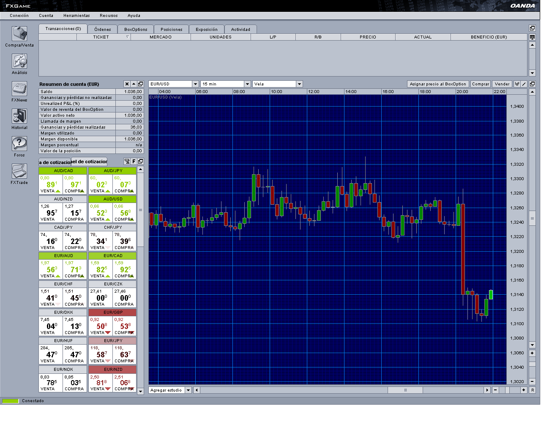The image size is (541, 433).
Task: Open the Agregar estudio dropdown
Action: 189,390
